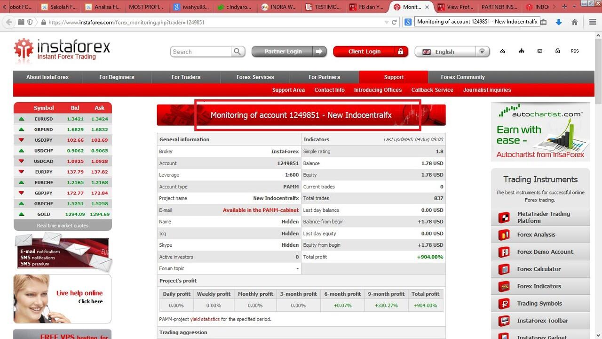The image size is (602, 339).
Task: Focus the site Search input field
Action: point(201,52)
